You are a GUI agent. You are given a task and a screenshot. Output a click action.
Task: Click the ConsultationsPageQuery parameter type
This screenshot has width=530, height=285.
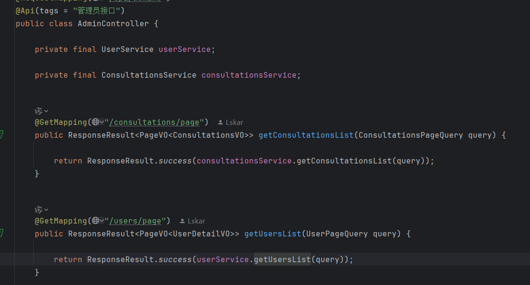410,135
